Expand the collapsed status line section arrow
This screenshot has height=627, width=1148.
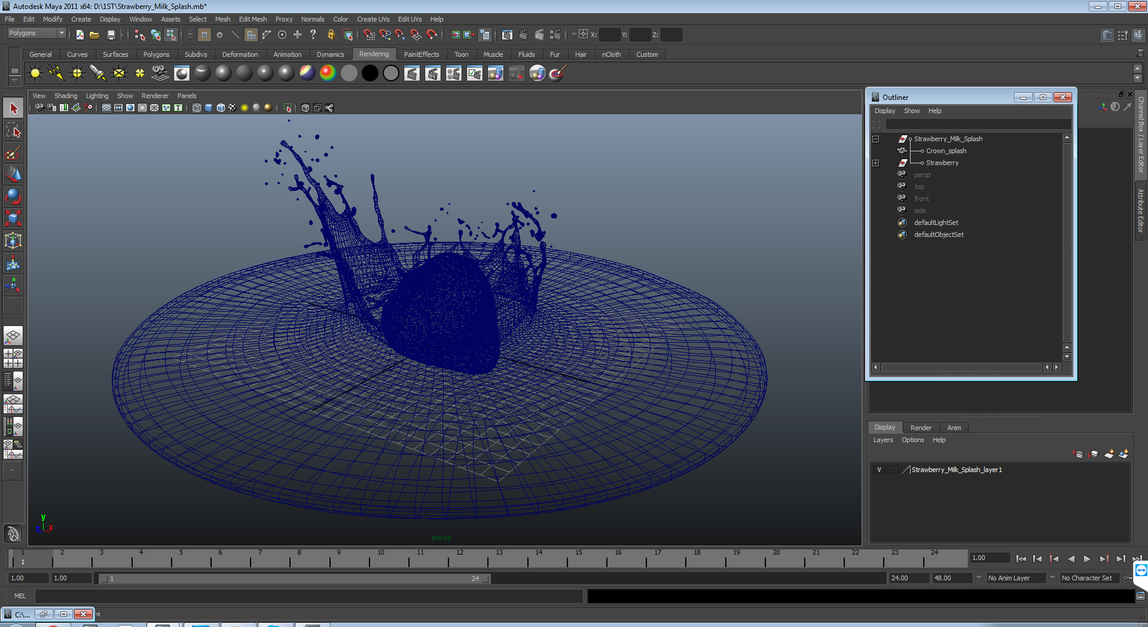click(121, 35)
